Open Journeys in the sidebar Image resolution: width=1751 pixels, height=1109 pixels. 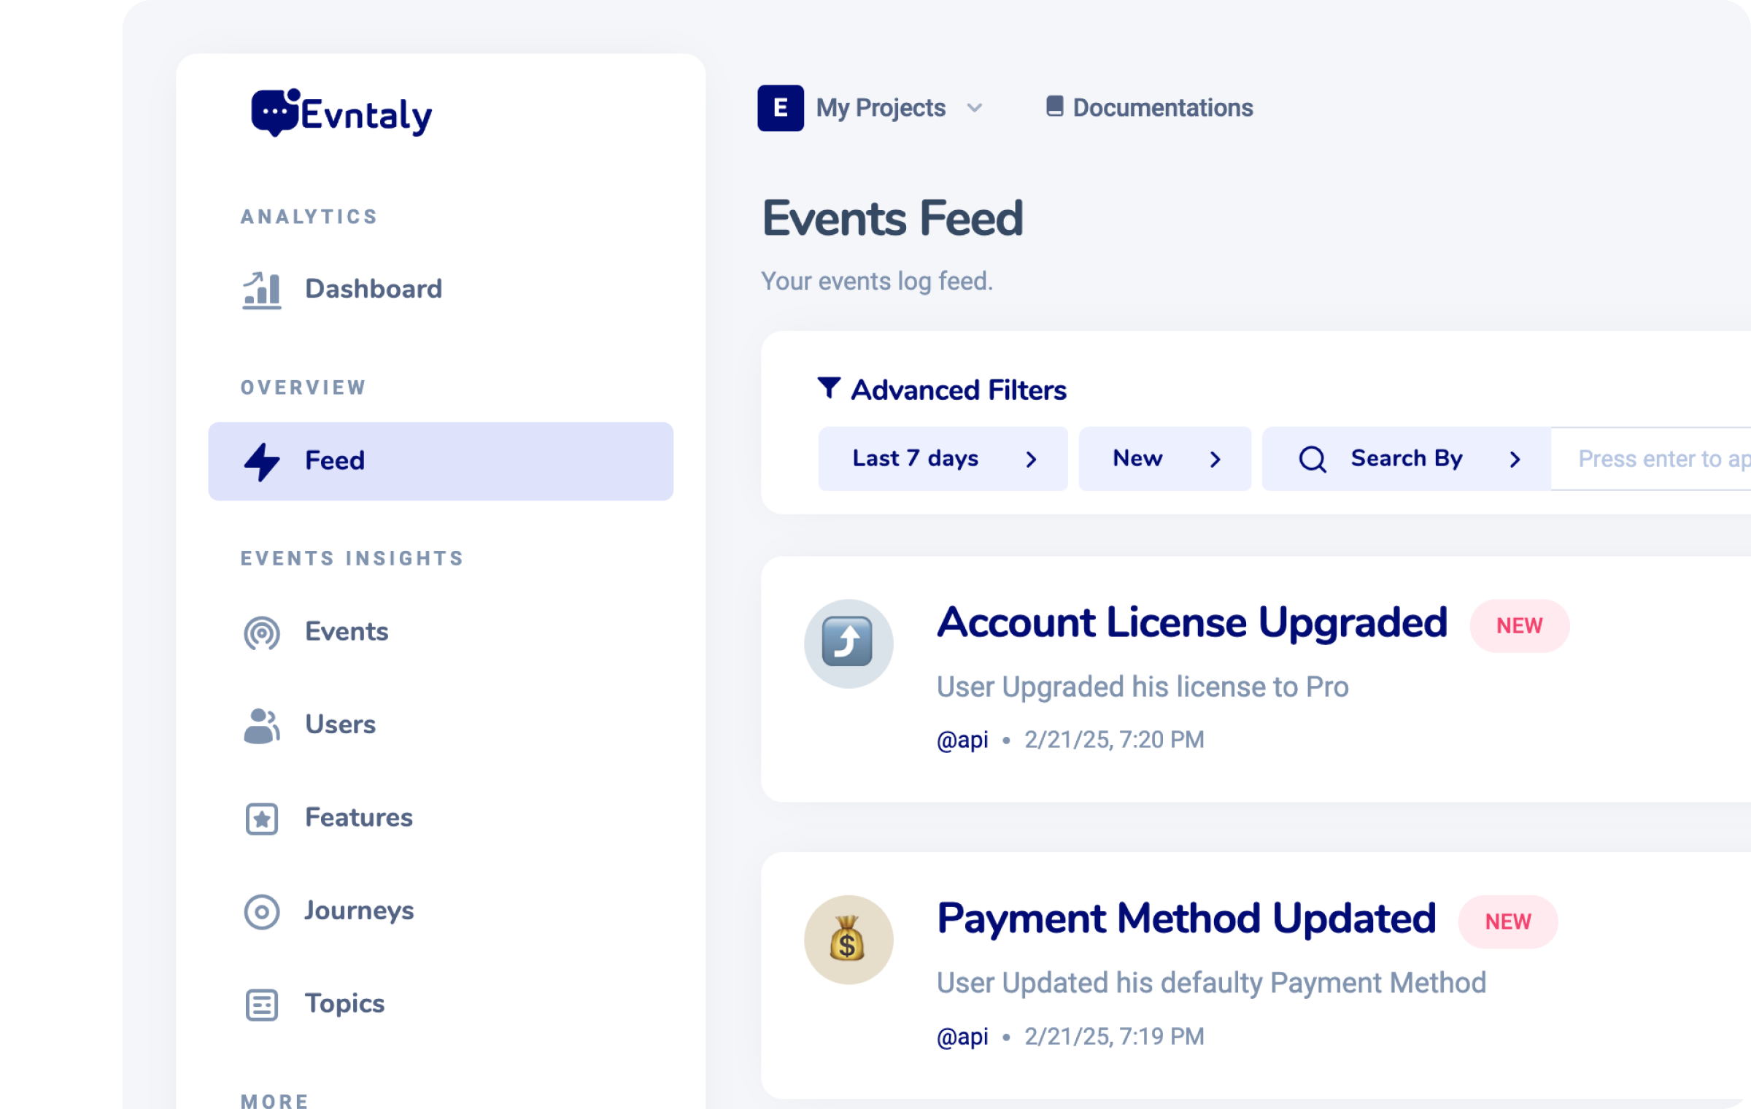coord(441,911)
